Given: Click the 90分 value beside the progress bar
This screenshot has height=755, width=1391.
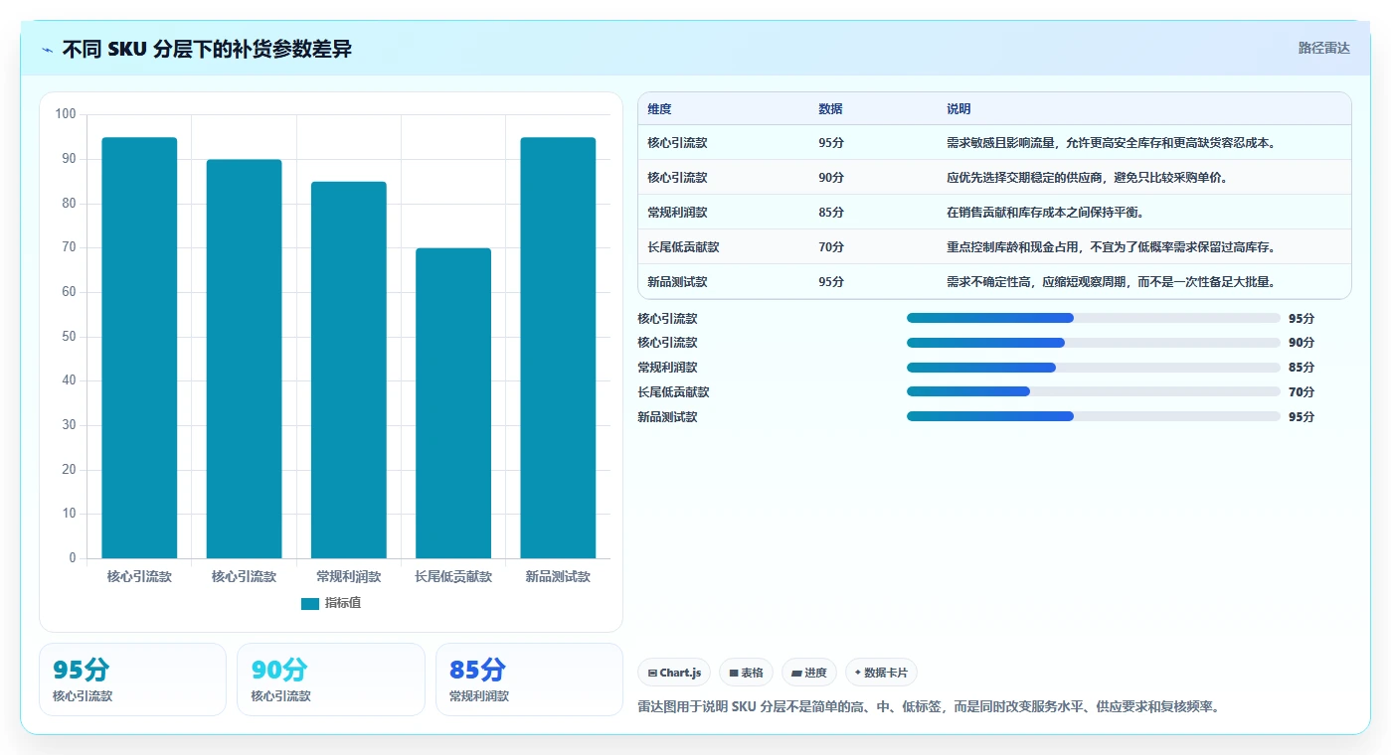Looking at the screenshot, I should pos(1302,343).
